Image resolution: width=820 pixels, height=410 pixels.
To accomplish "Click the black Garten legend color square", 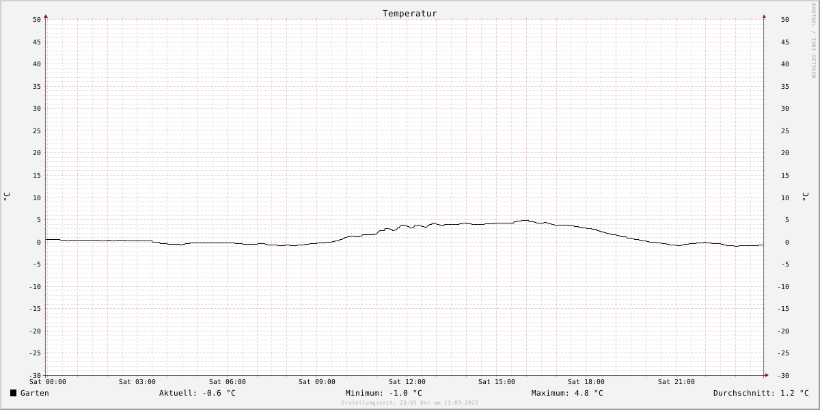I will (13, 393).
